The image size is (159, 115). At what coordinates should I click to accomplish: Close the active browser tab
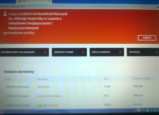[49, 1]
